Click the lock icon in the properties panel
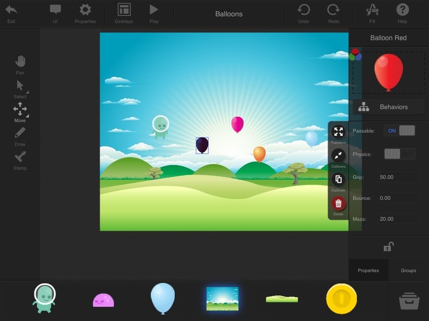Viewport: 429px width, 321px height. pyautogui.click(x=388, y=246)
